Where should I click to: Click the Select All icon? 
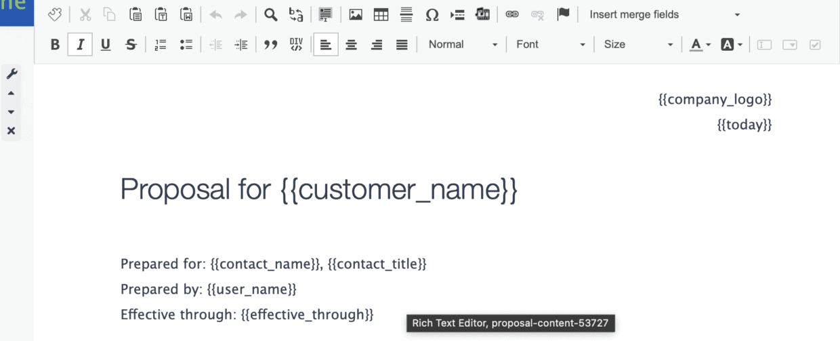pos(326,15)
